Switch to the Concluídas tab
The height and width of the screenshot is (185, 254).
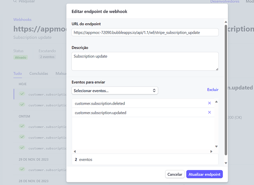[39, 74]
